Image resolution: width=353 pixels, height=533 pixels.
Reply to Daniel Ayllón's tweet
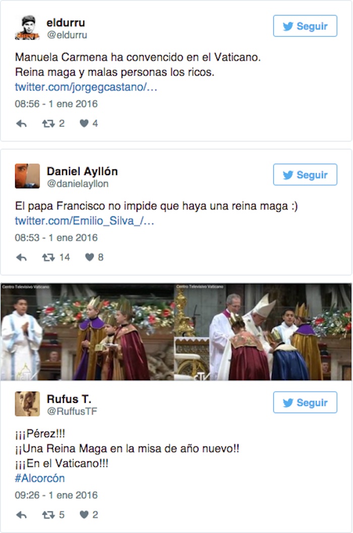[x=21, y=258]
